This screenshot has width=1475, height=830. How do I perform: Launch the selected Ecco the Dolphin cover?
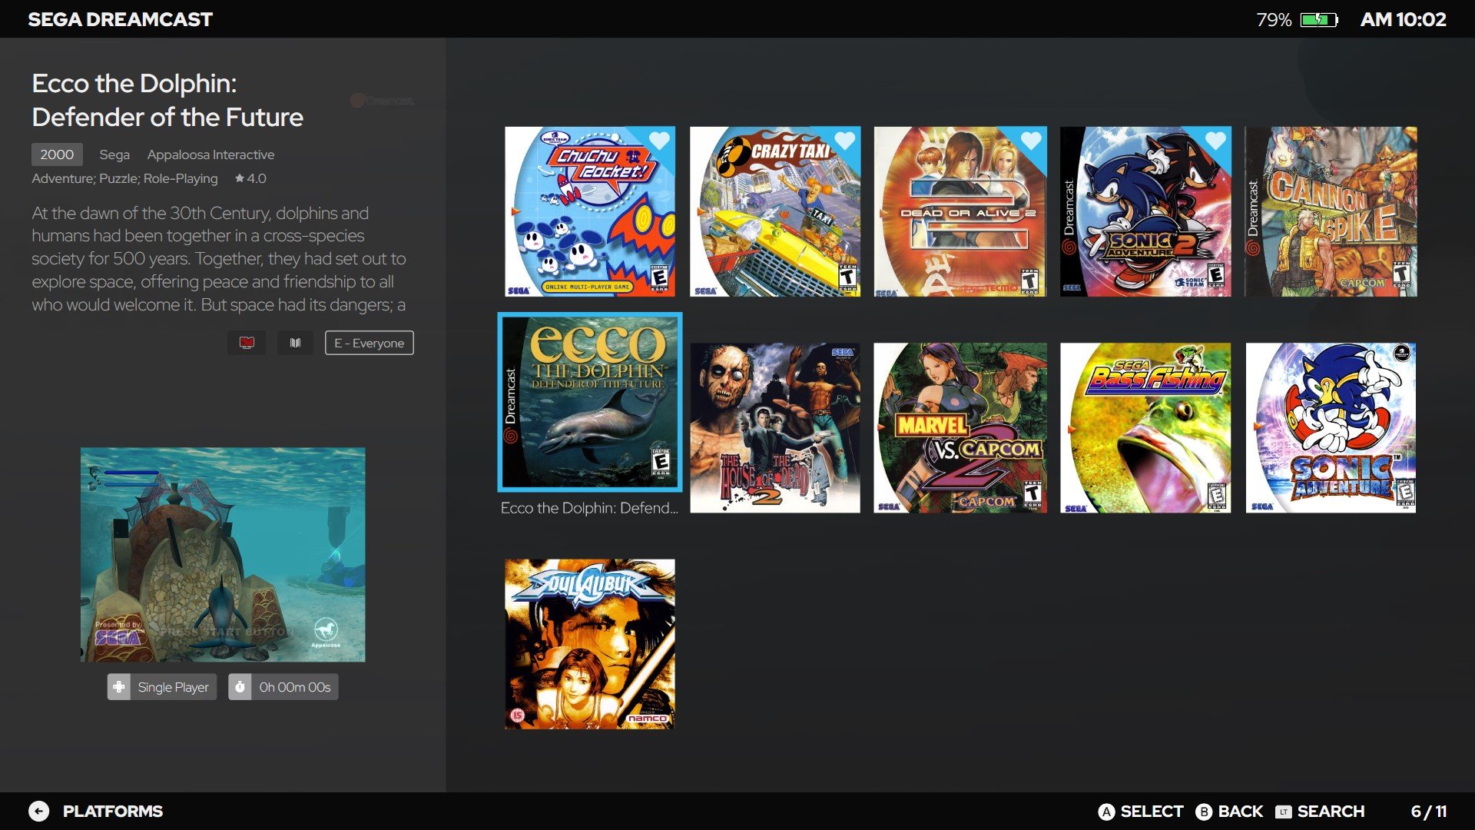click(590, 402)
